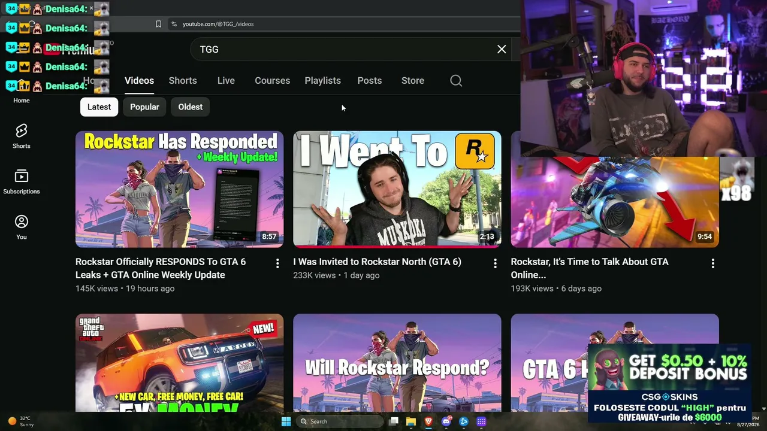The height and width of the screenshot is (431, 767).
Task: Clear the TGG search with the X
Action: point(502,49)
